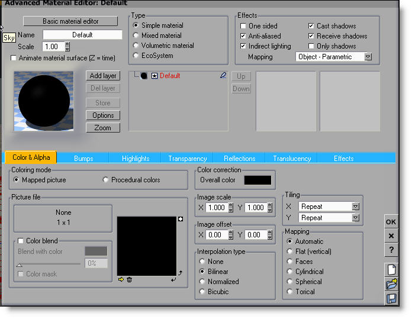Click the open folder load material icon
This screenshot has width=412, height=319.
click(x=391, y=285)
